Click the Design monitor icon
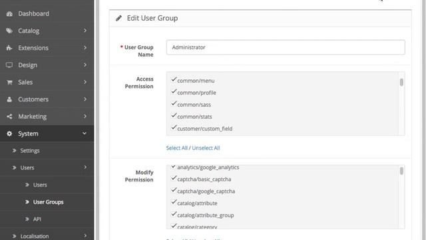The image size is (426, 240). click(x=9, y=65)
